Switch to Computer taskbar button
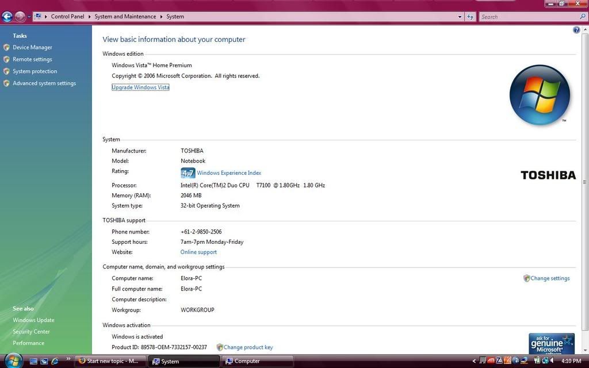This screenshot has height=368, width=589. 257,361
